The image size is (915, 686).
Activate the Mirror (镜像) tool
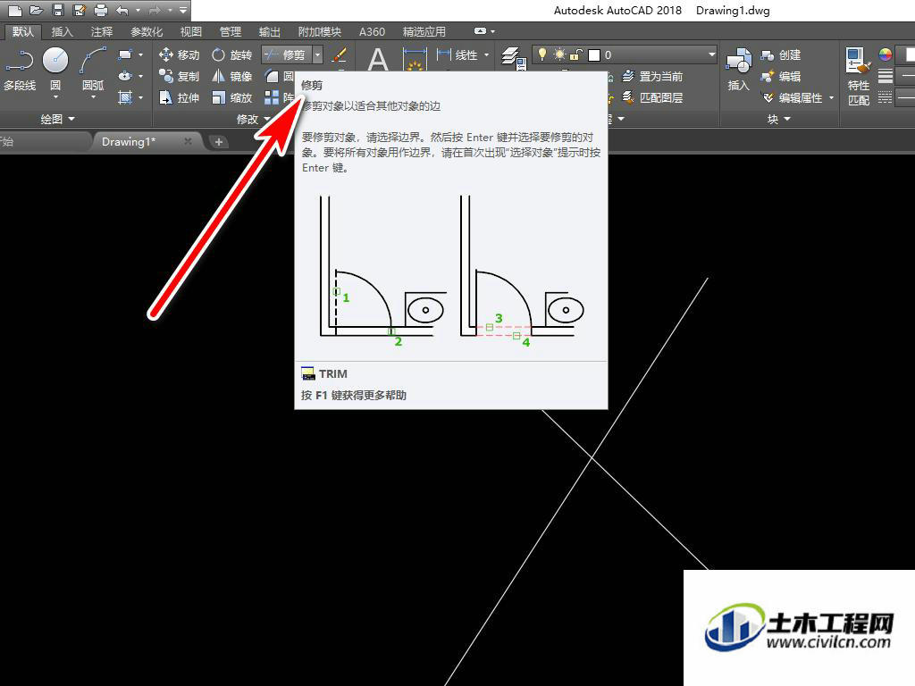point(231,76)
